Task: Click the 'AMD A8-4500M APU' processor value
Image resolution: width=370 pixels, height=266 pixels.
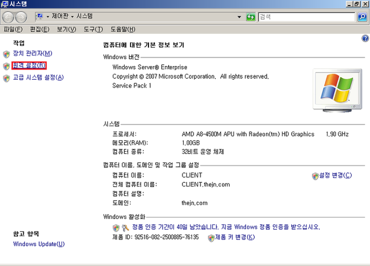Action: click(x=248, y=134)
